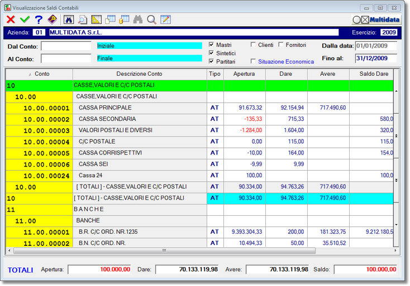
Task: Select the VALORI POSTALI E DIVERSI row
Action: [x=199, y=130]
